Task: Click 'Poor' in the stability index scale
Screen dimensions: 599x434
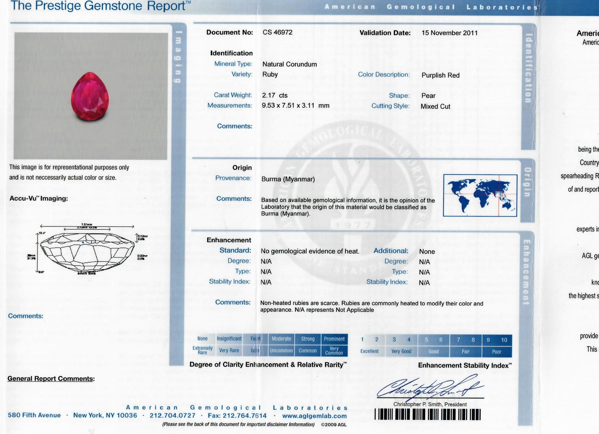Action: [496, 352]
